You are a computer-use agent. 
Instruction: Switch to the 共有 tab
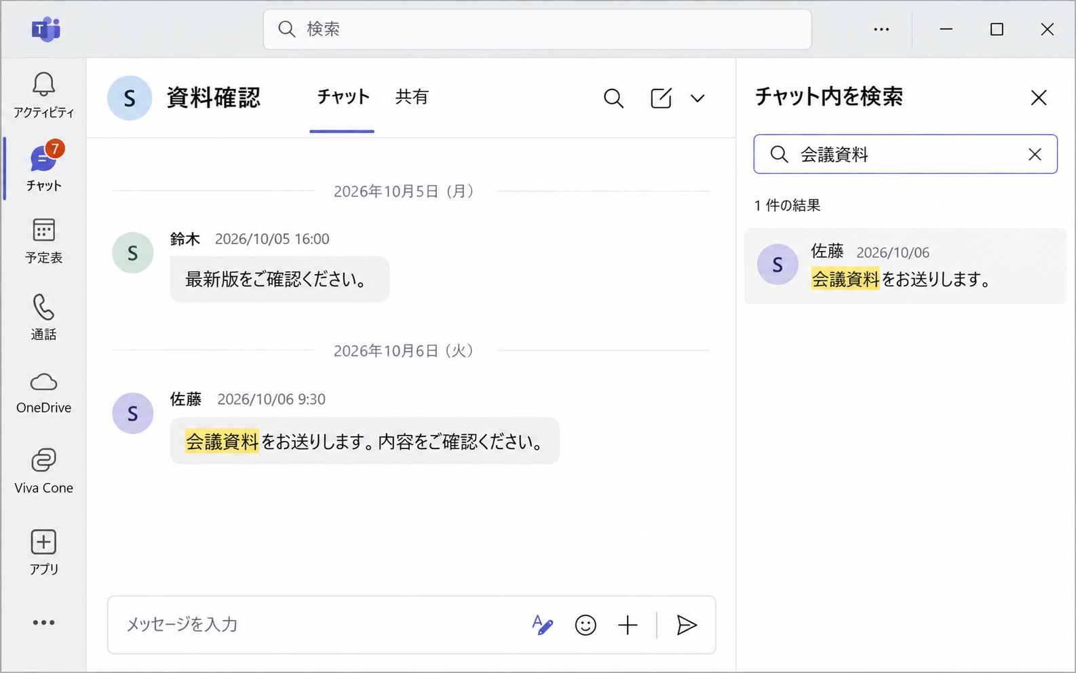tap(412, 97)
